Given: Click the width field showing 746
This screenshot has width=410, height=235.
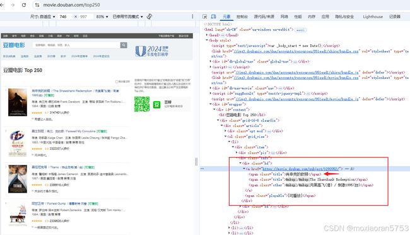Looking at the screenshot, I should 63,16.
